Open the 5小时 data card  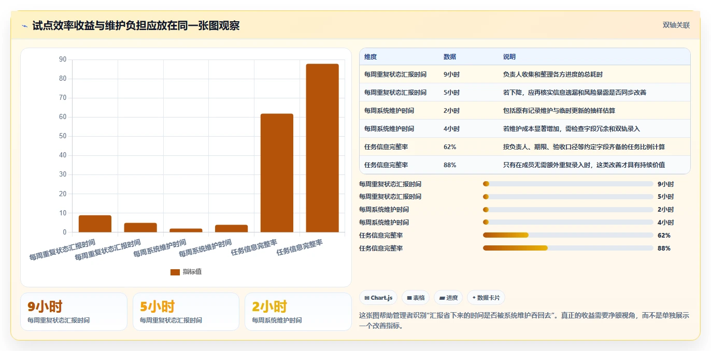(186, 312)
